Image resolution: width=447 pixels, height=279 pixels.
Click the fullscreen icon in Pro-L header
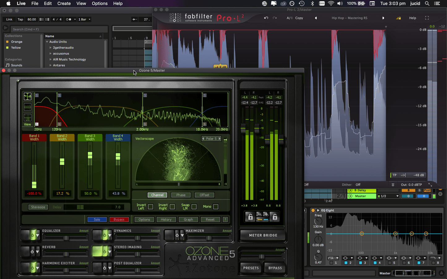click(427, 18)
